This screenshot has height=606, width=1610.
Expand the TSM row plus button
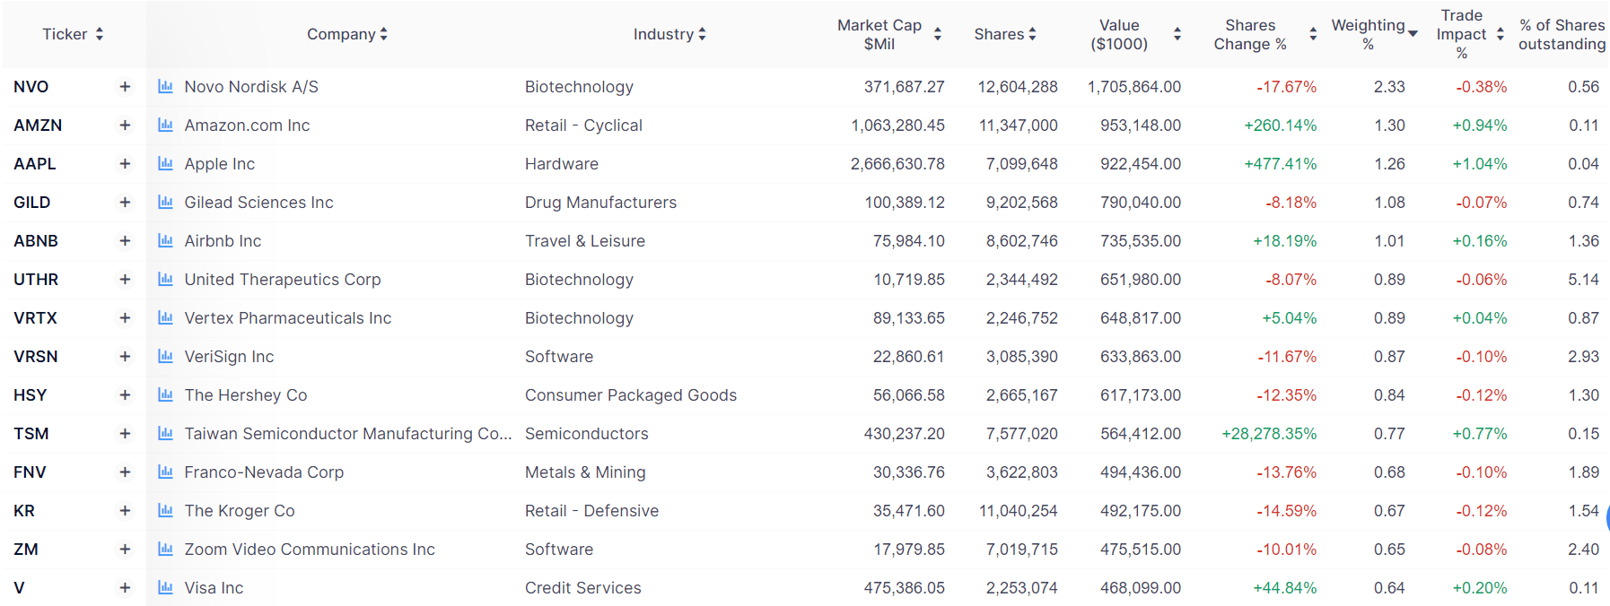tap(125, 434)
